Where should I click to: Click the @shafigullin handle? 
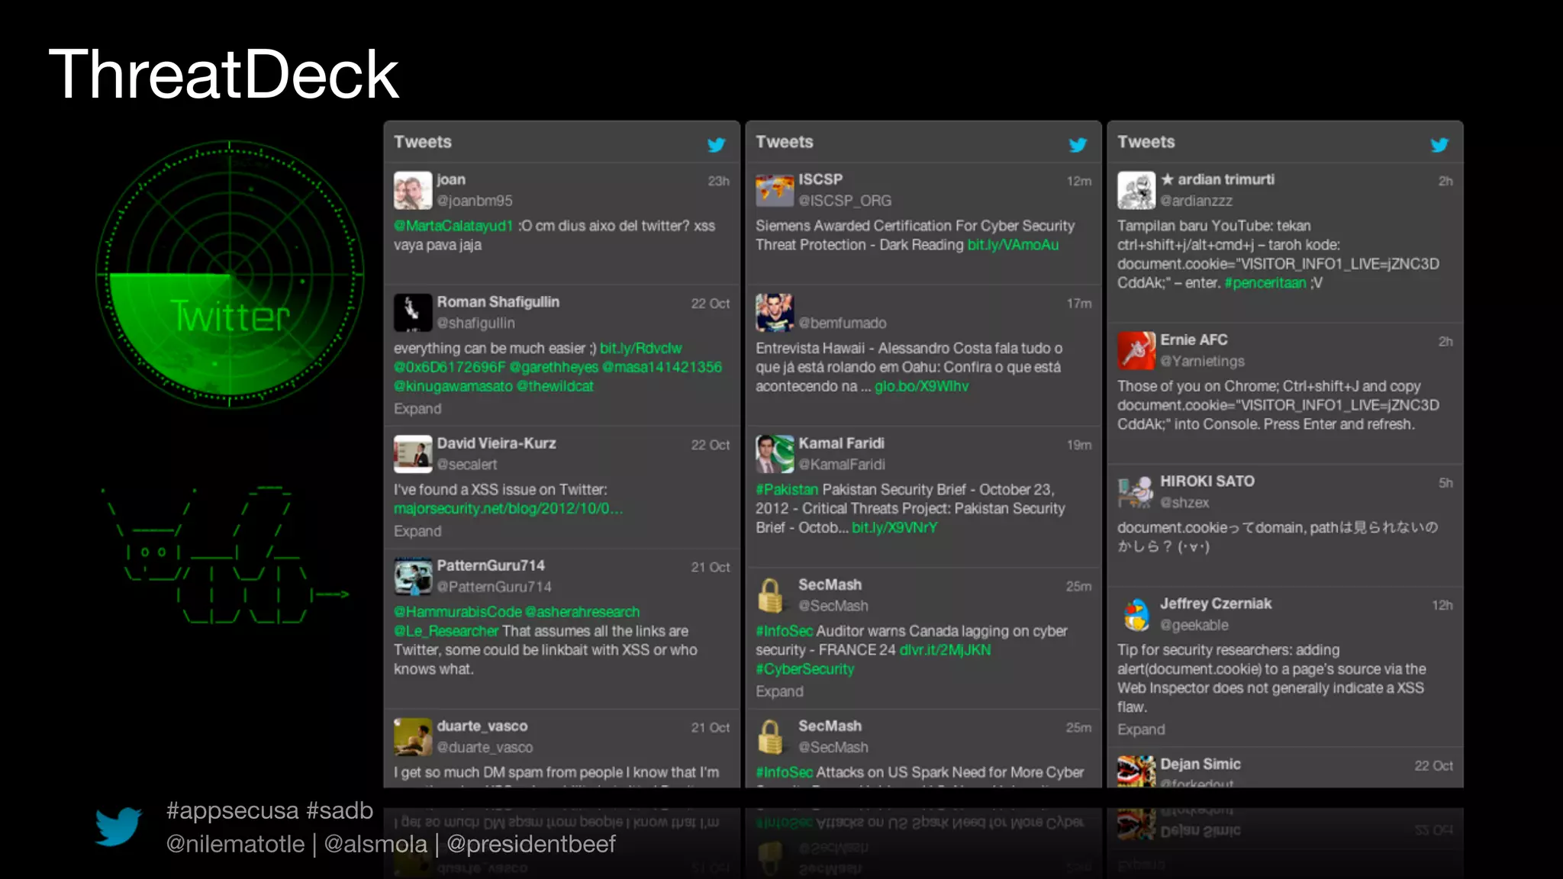pyautogui.click(x=475, y=323)
